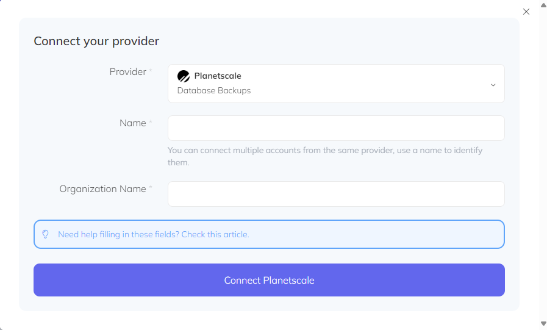
Task: Focus the Organization Name input field
Action: (x=335, y=194)
